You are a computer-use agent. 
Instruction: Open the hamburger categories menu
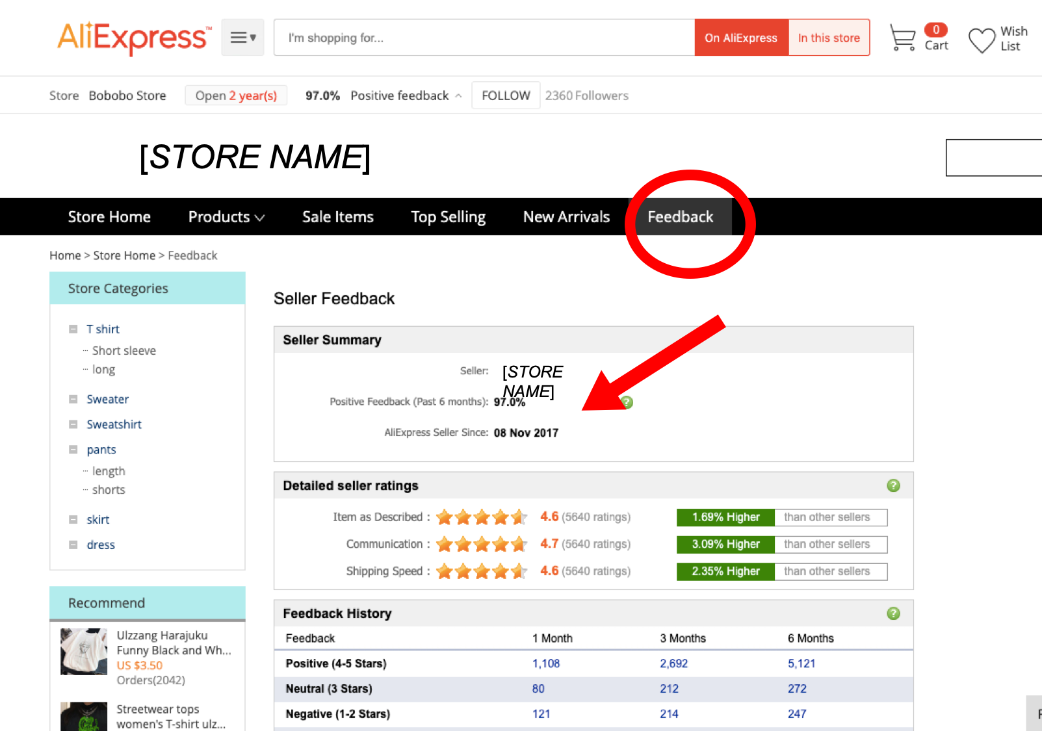click(242, 38)
